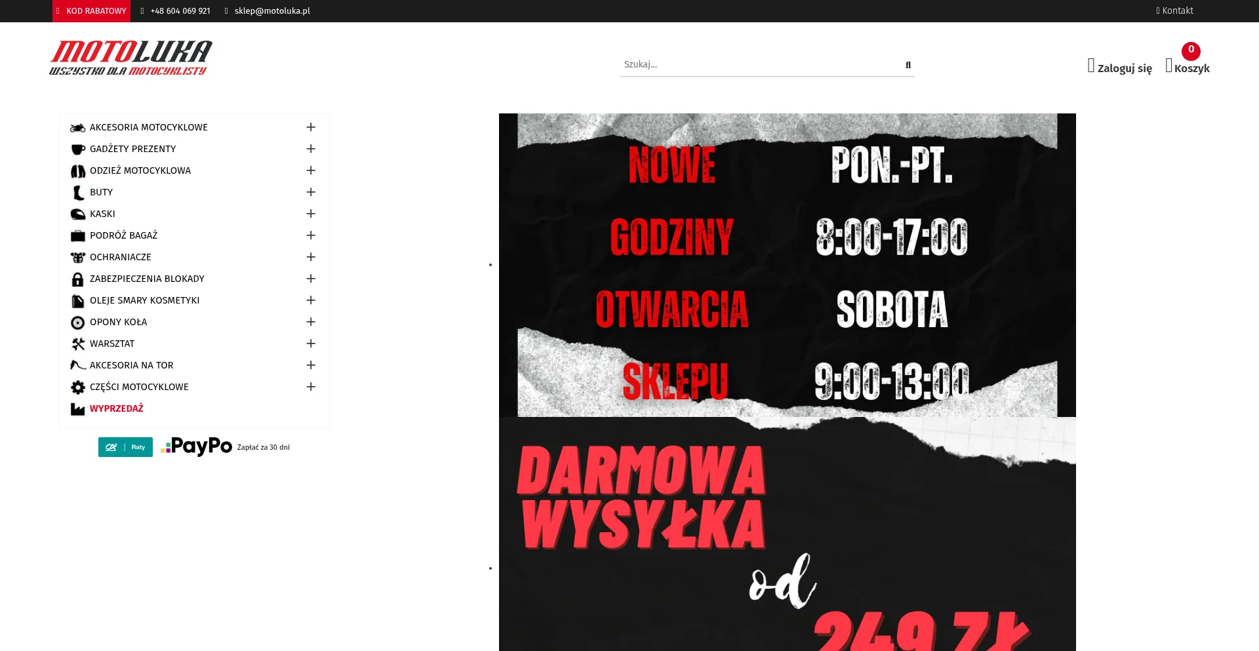Expand the GADŻETY PREZENTY plus sign

click(x=311, y=149)
